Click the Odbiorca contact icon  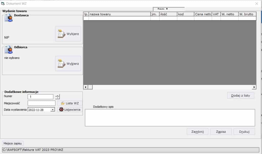pyautogui.click(x=9, y=49)
